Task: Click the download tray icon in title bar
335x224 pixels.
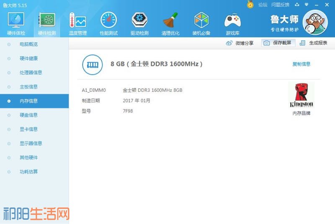Action: pyautogui.click(x=297, y=5)
